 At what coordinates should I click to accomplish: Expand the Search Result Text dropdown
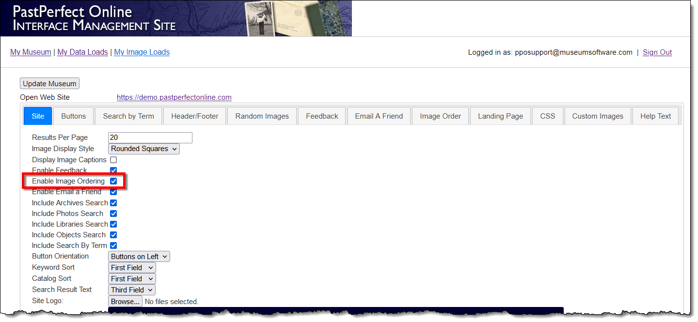132,290
